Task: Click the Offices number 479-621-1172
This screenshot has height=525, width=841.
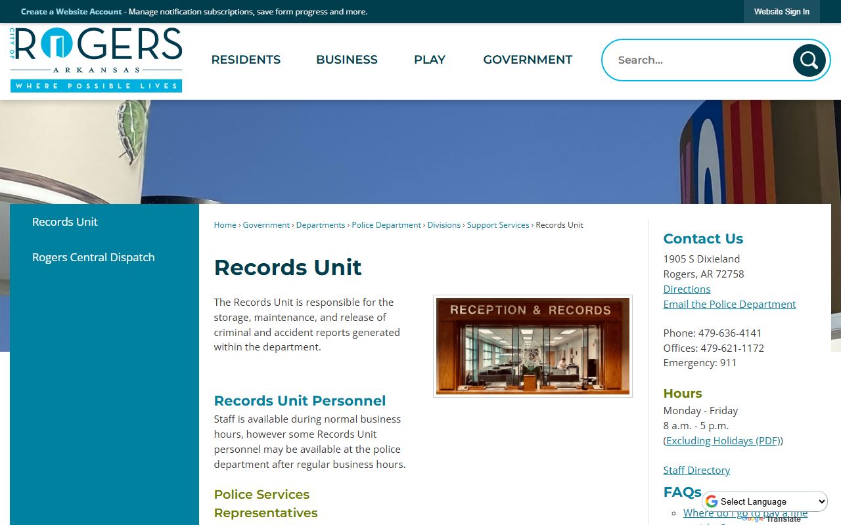Action: 732,348
